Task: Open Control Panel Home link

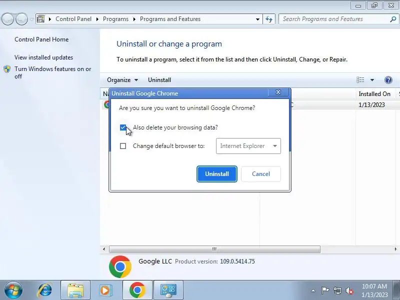Action: tap(41, 39)
